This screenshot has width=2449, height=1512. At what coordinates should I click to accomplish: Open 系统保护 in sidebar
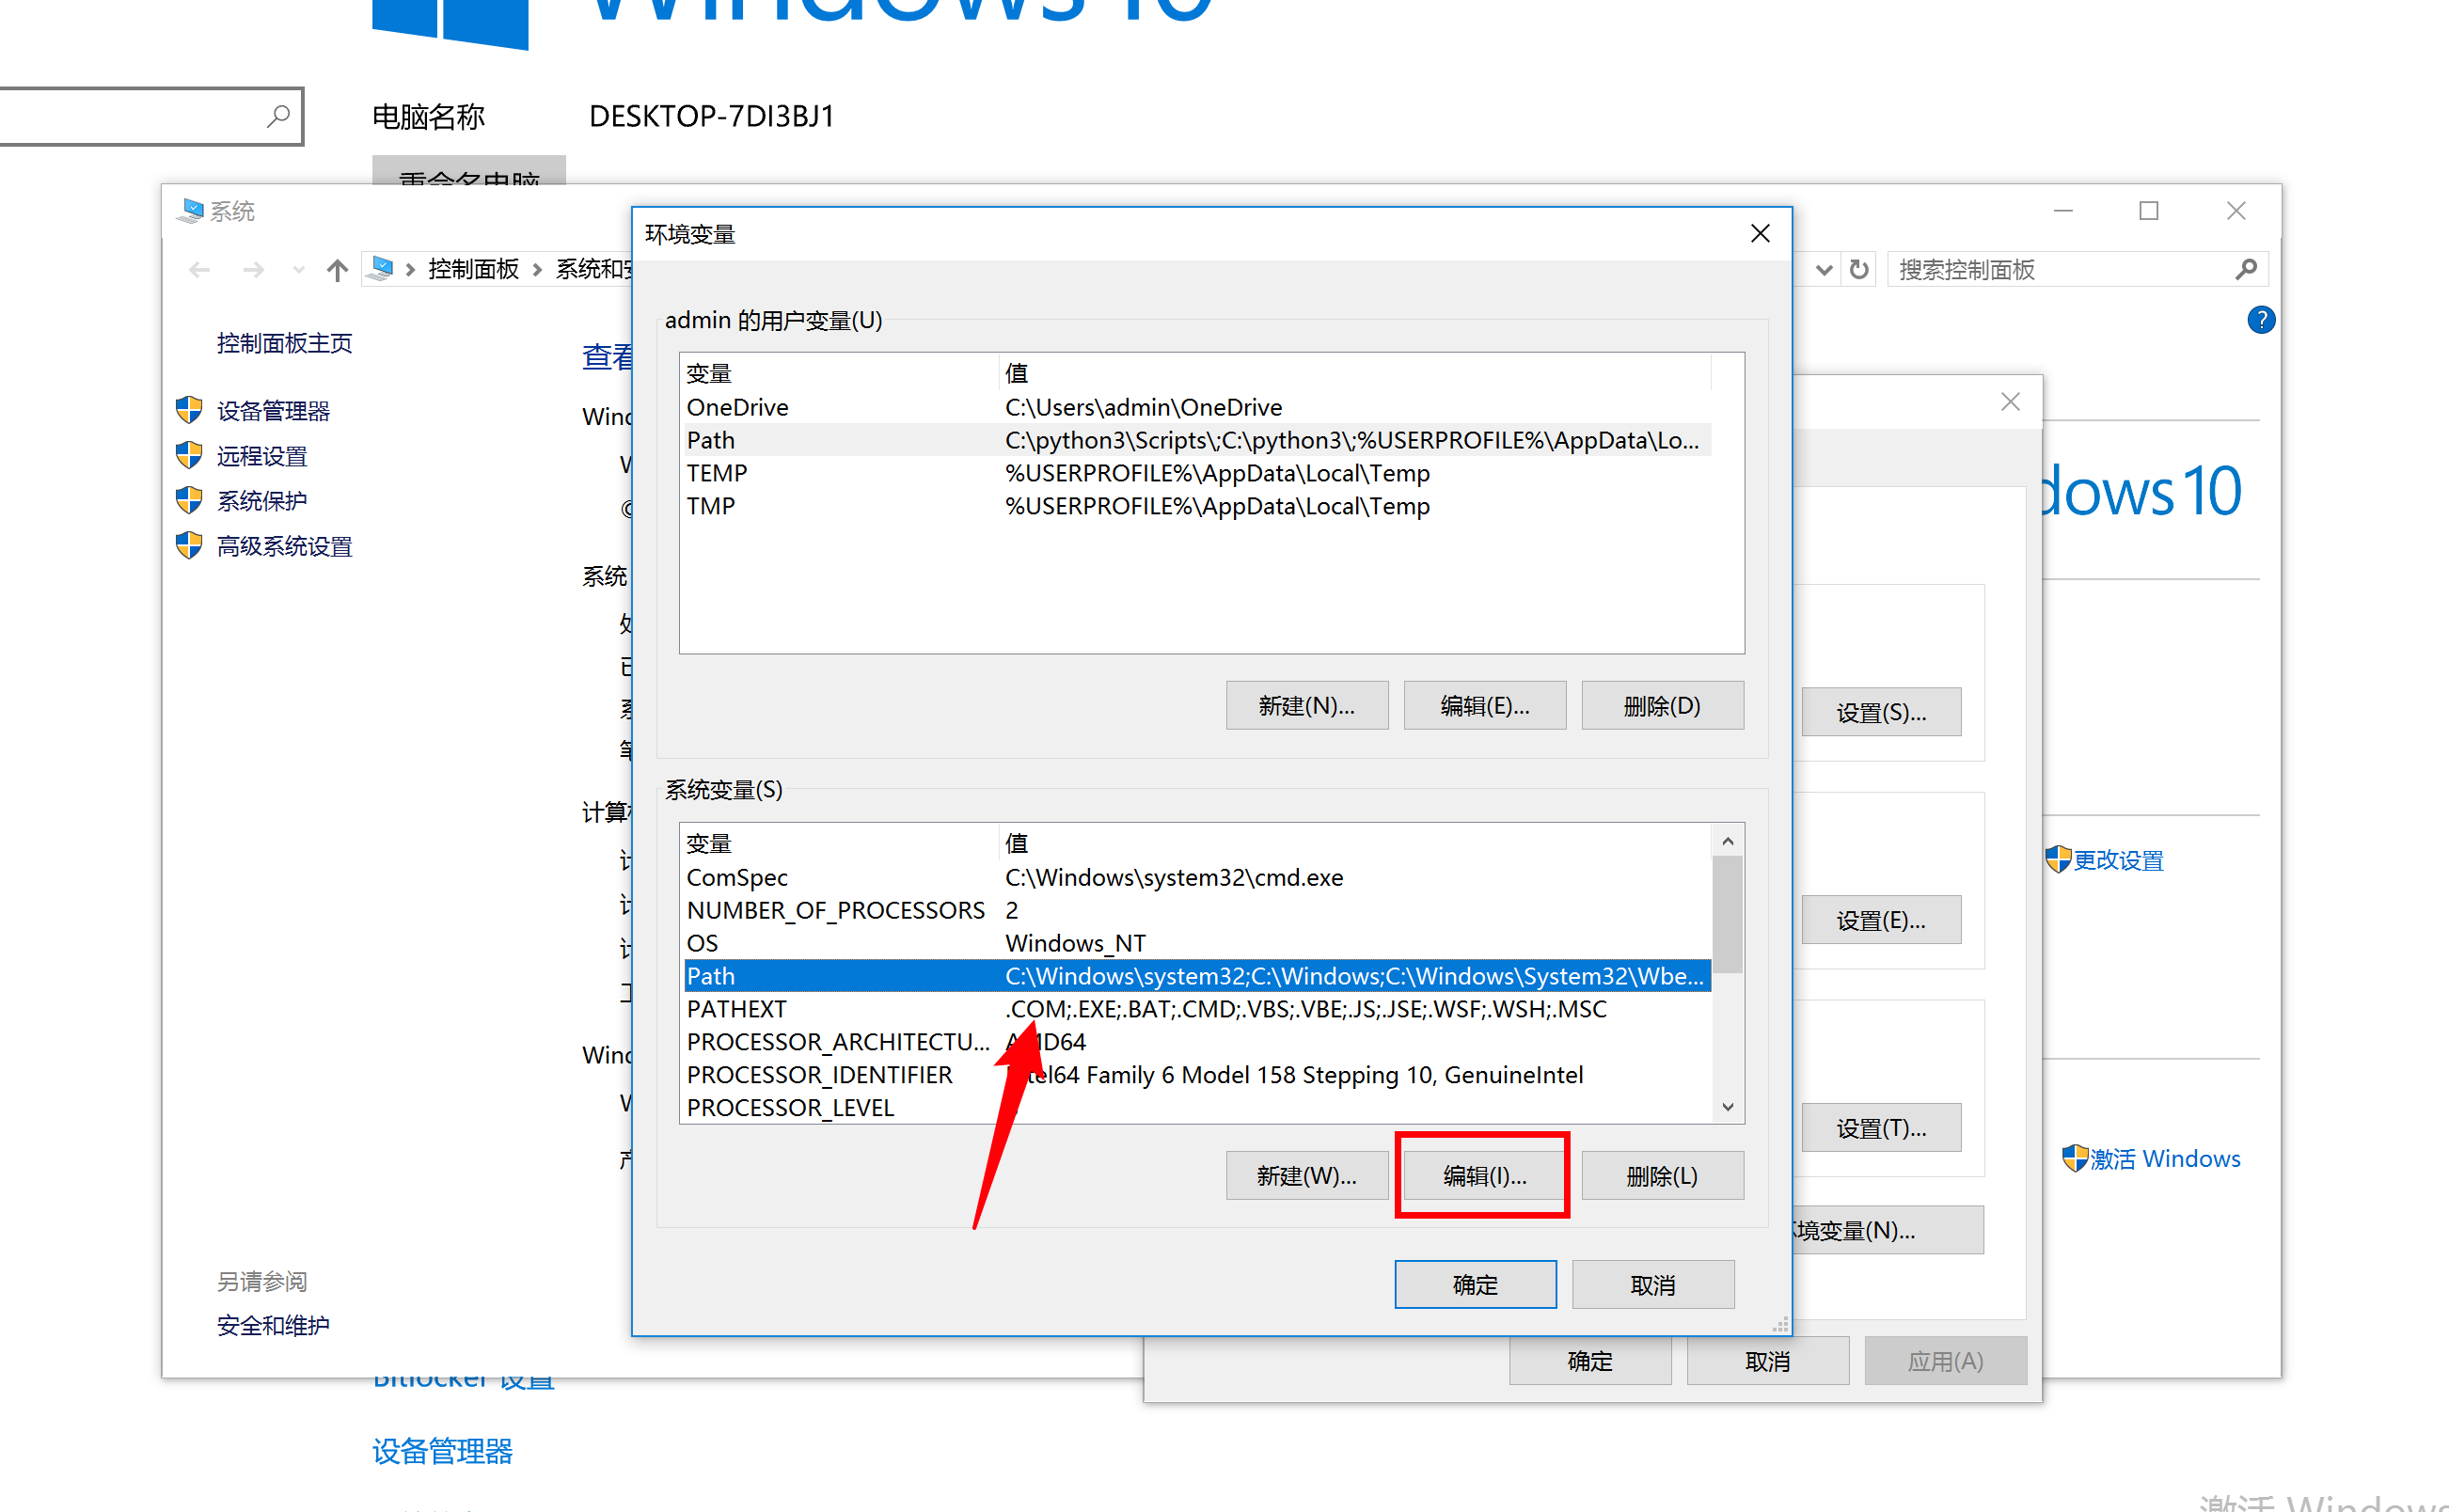(x=261, y=501)
